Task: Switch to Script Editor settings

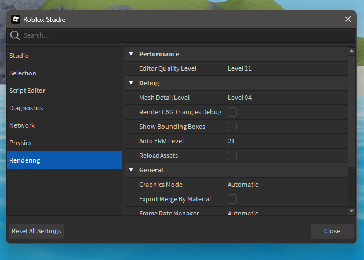Action: click(x=64, y=91)
